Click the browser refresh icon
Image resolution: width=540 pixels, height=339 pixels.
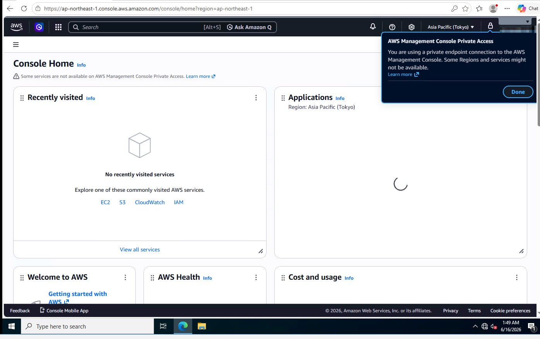24,9
